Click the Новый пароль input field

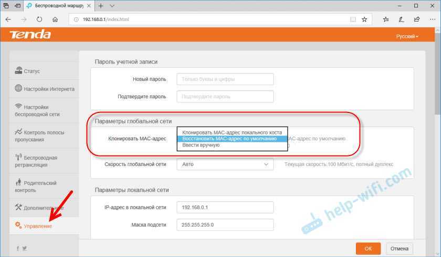(x=225, y=79)
